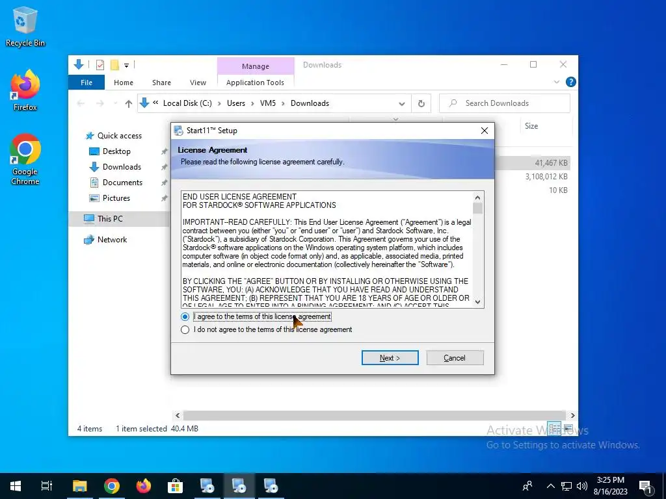Click Firefox taskbar icon
Image resolution: width=666 pixels, height=499 pixels.
tap(144, 486)
